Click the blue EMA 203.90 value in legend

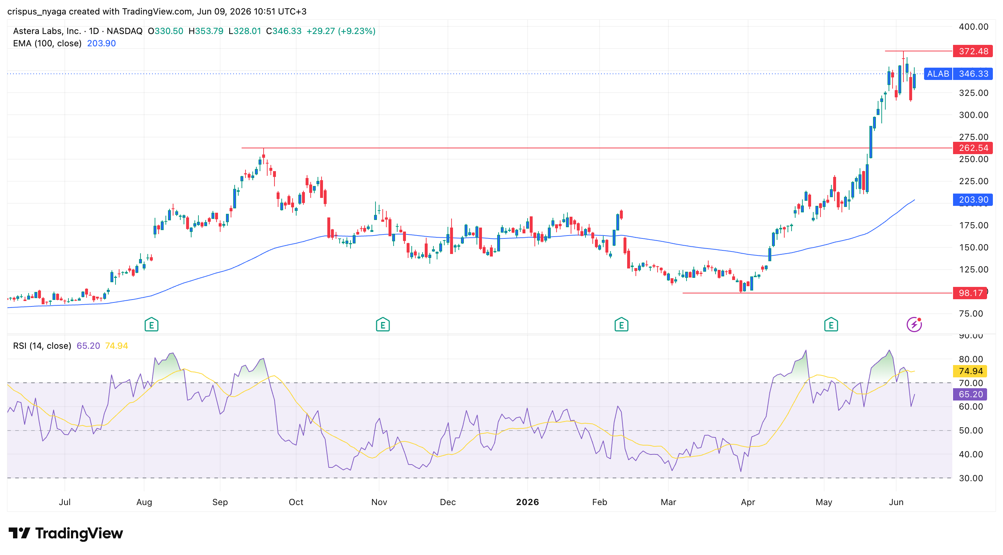tap(101, 43)
